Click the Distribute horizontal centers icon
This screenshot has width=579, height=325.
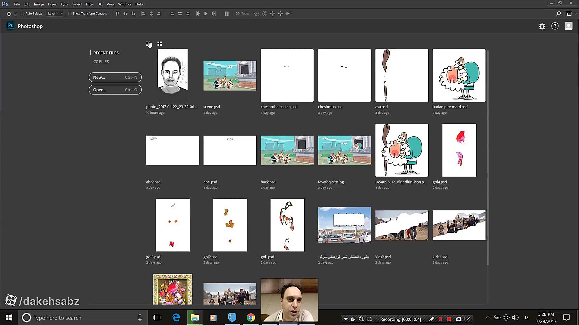point(206,14)
